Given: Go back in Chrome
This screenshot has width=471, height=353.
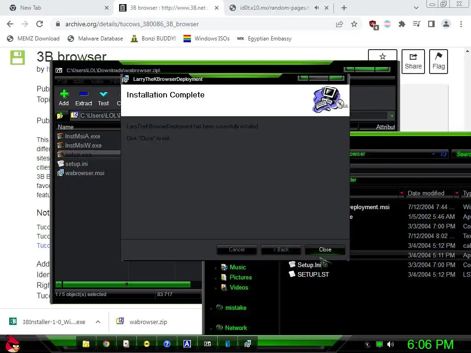Looking at the screenshot, I should click(10, 24).
